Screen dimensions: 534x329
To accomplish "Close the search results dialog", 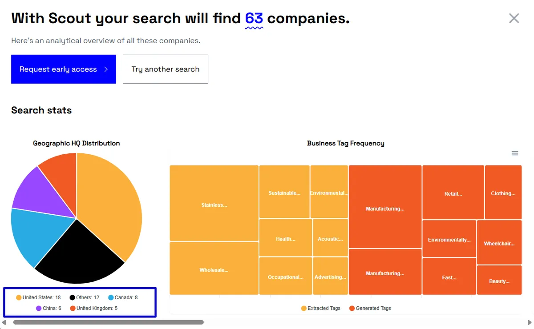I will 514,18.
